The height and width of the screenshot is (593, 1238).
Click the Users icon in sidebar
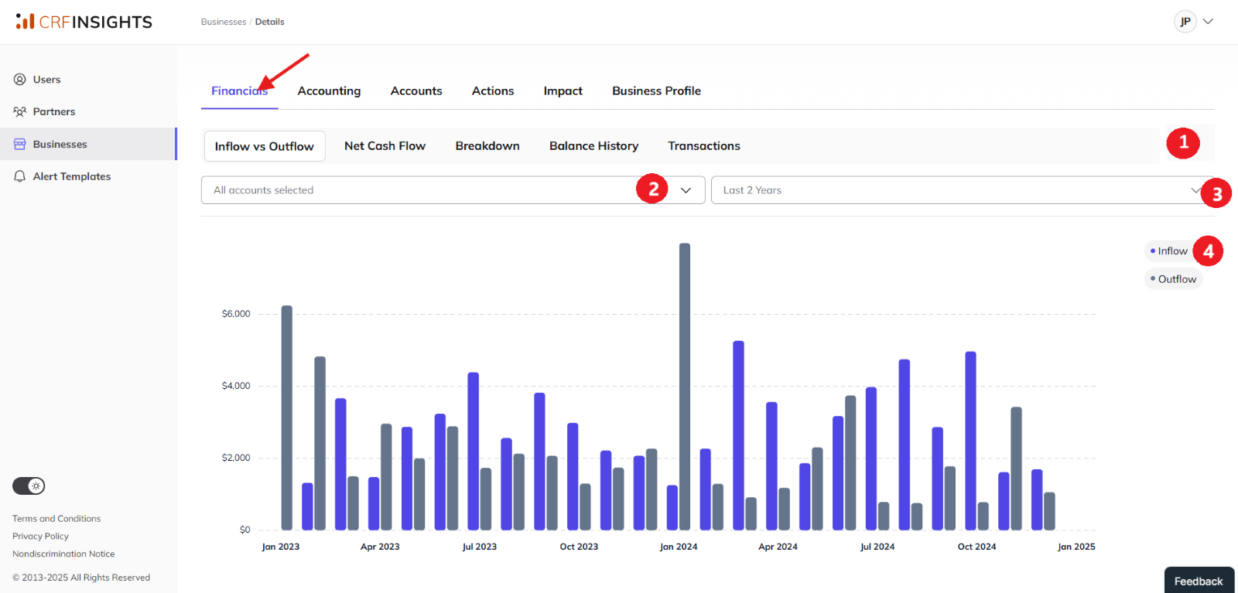tap(20, 80)
